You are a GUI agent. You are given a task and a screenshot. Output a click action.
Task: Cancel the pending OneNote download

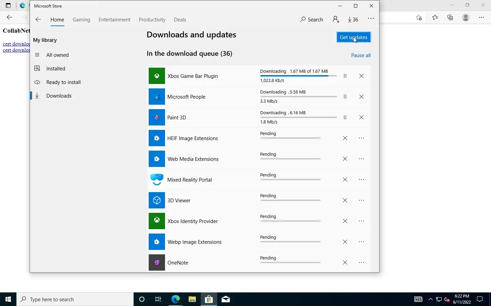click(345, 263)
